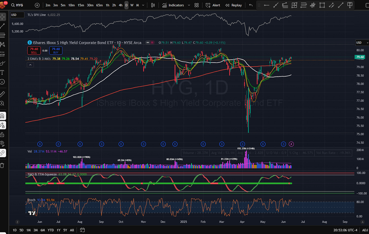This screenshot has width=369, height=234.
Task: Undo the last action
Action: tap(251, 5)
